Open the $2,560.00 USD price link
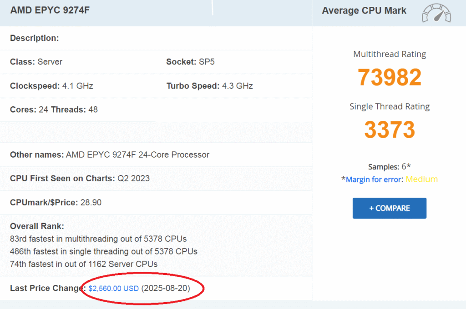466x309 pixels. point(113,289)
